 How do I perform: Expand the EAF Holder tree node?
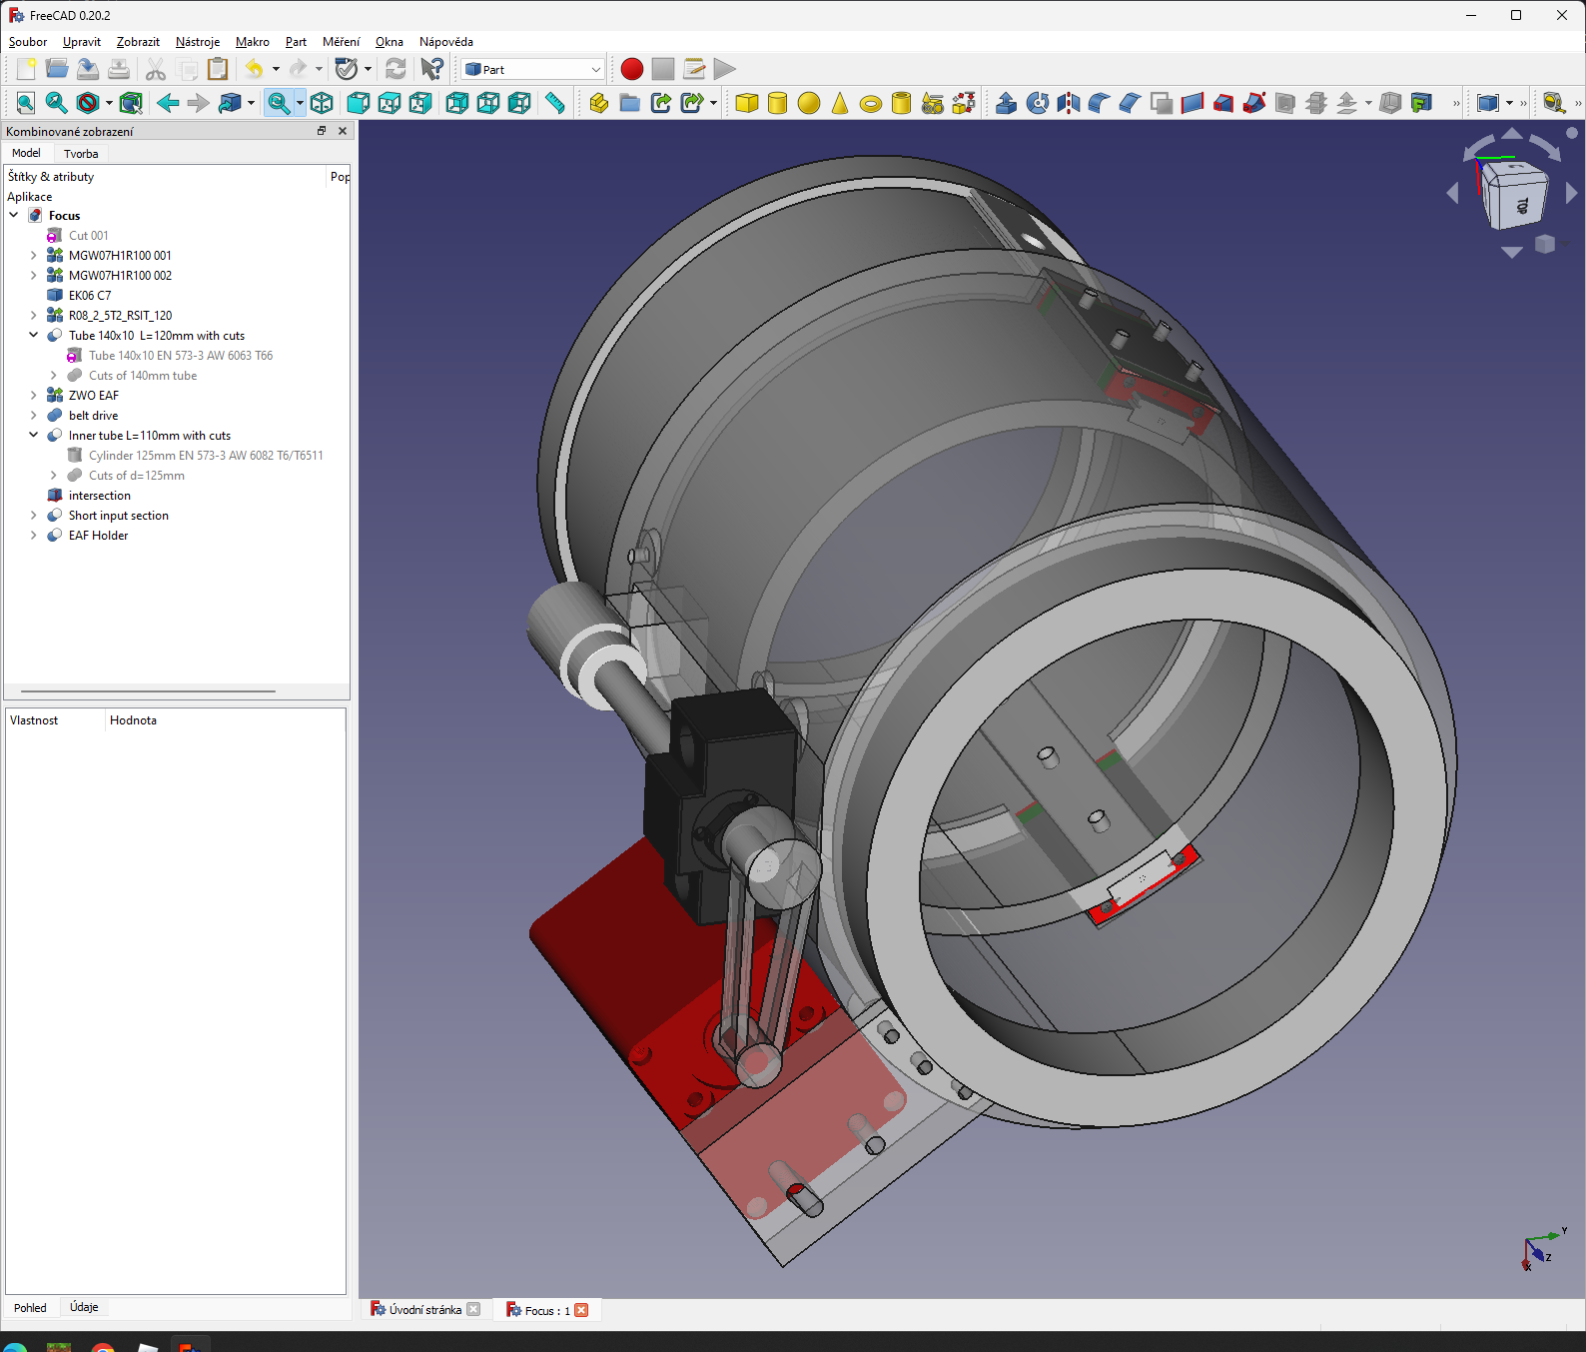33,536
